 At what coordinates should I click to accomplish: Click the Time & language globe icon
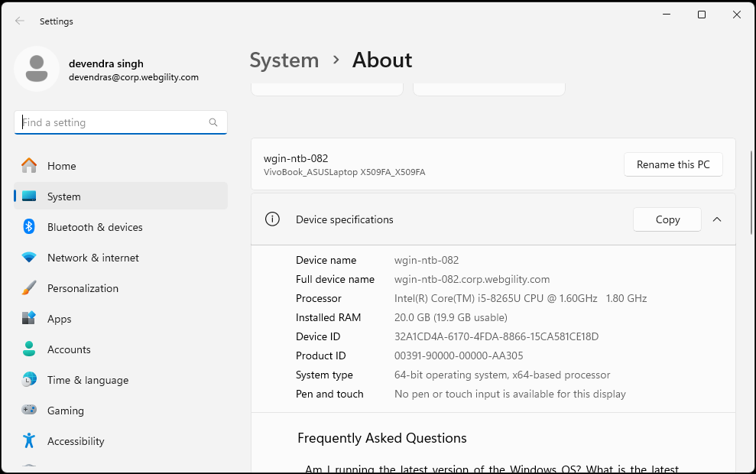point(29,380)
